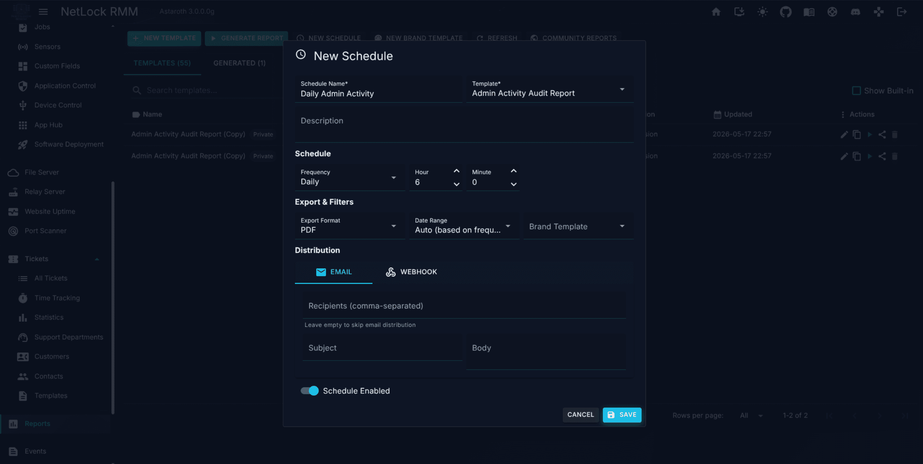Delete second Admin Activity Audit Report (Copy)
923x464 pixels.
point(895,156)
